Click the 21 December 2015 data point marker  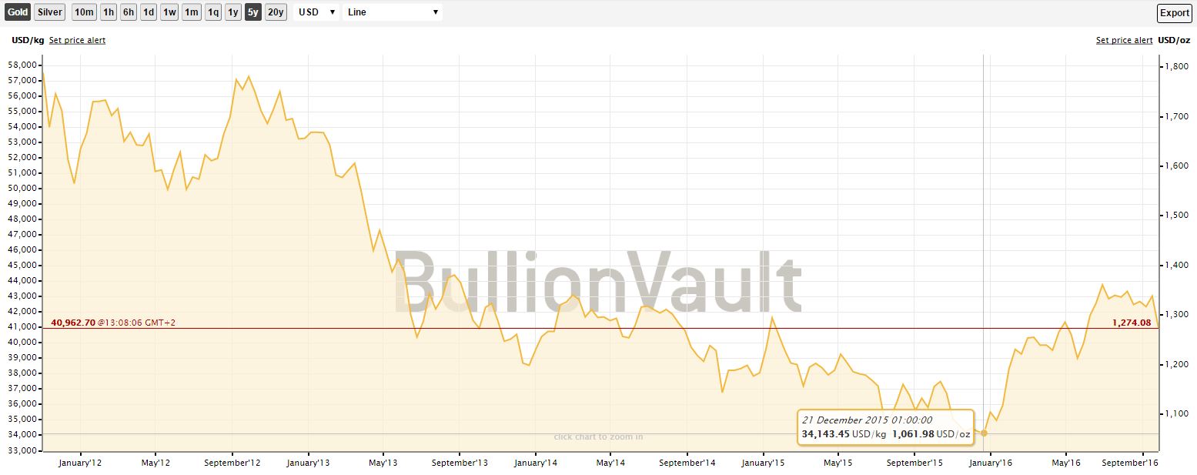[984, 433]
